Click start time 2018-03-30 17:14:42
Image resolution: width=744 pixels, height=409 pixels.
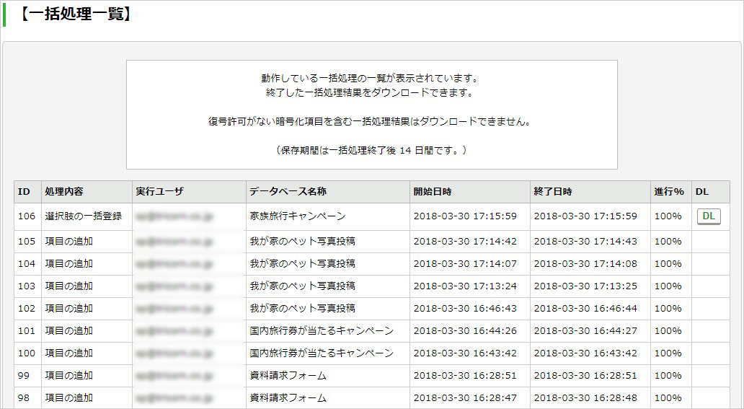[465, 242]
